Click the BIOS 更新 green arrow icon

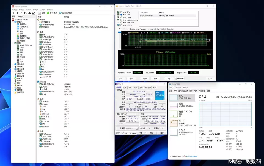pyautogui.click(x=48, y=13)
